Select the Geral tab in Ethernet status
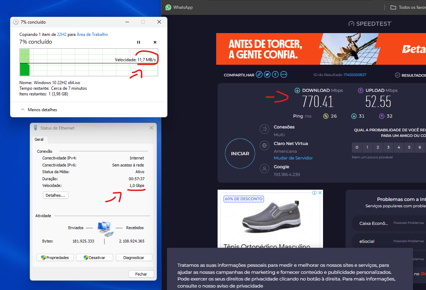The image size is (426, 290). [x=39, y=139]
